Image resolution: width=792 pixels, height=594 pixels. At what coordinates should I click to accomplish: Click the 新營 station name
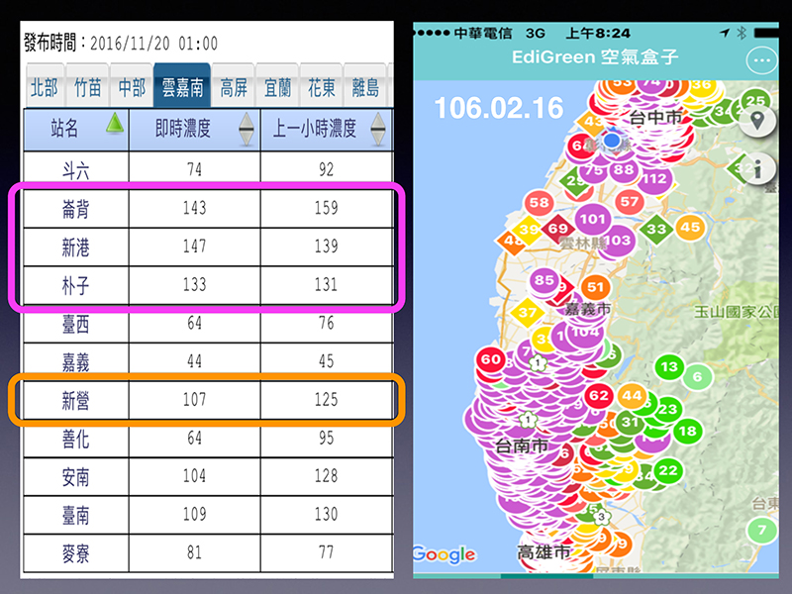point(76,400)
